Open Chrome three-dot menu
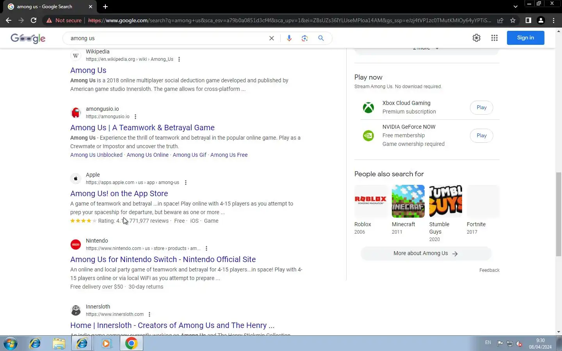This screenshot has height=351, width=562. [553, 20]
